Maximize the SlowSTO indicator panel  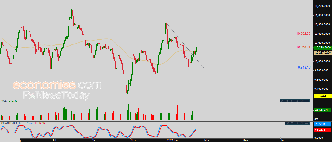click(x=292, y=123)
